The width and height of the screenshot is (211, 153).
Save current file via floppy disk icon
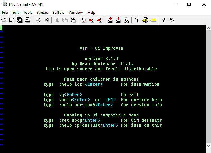(12, 20)
